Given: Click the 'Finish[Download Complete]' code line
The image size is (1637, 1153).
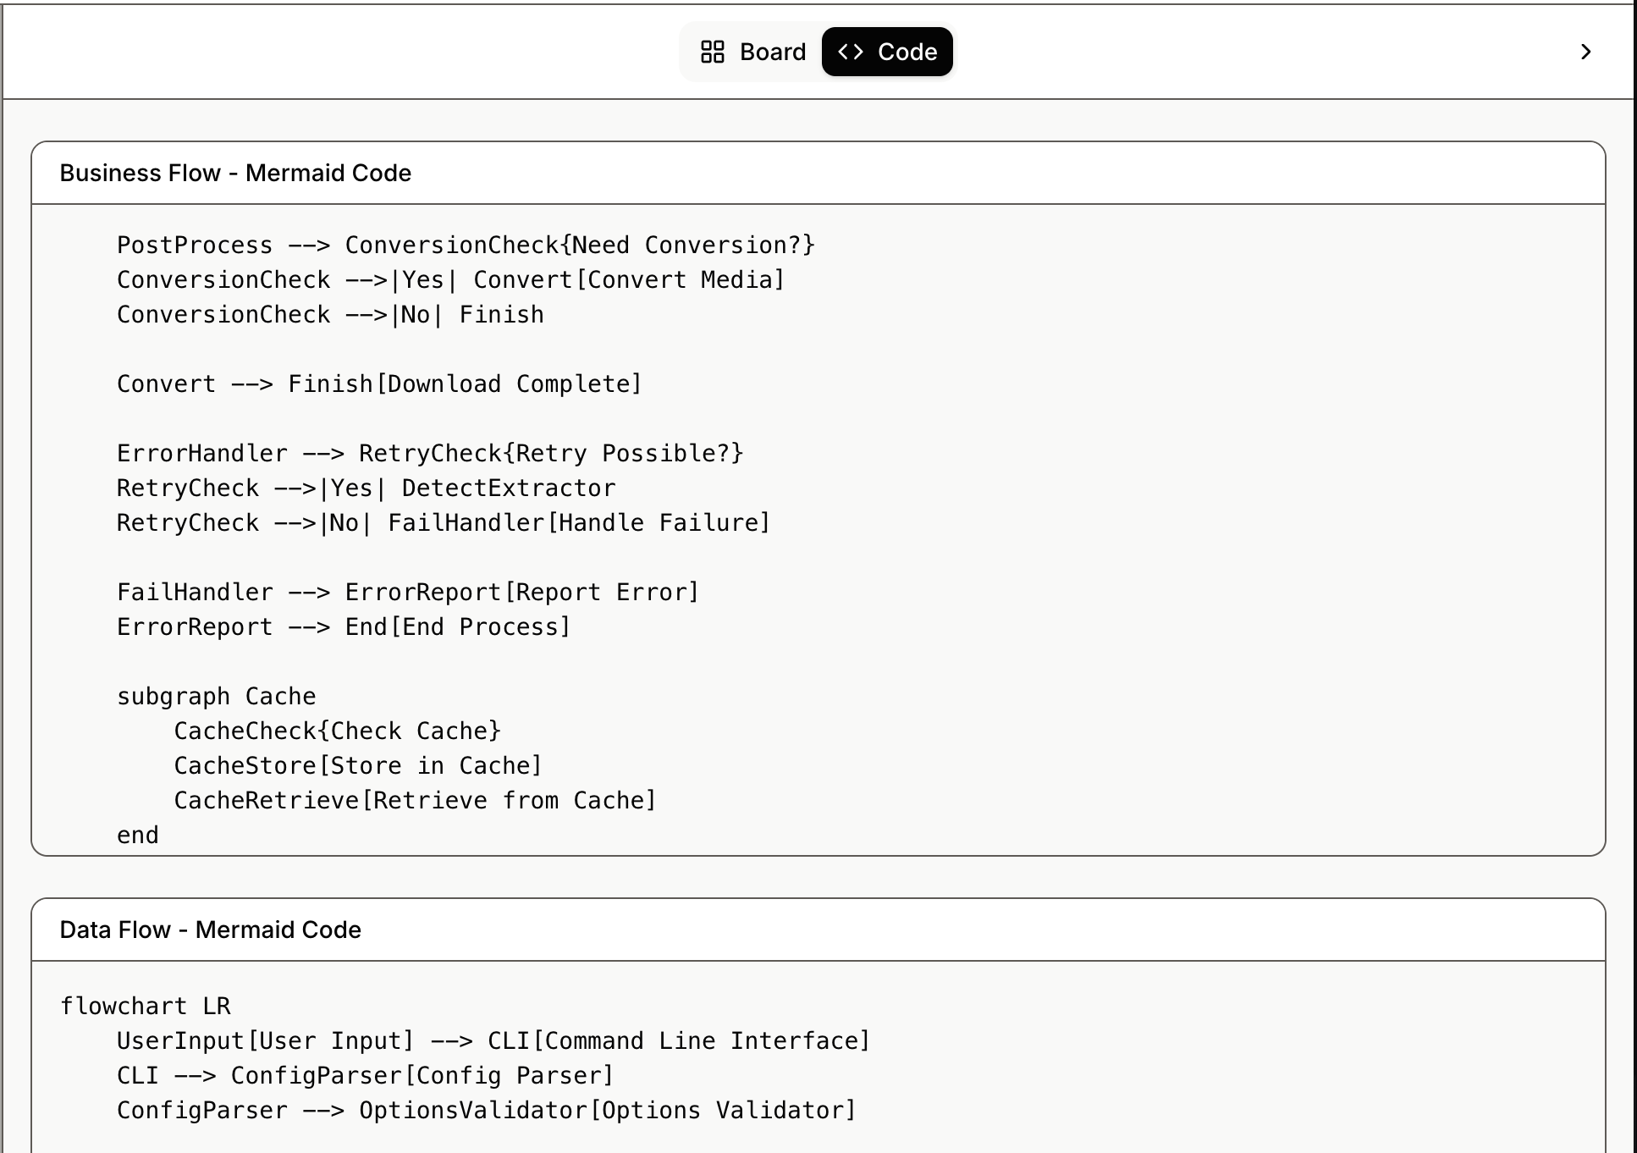Looking at the screenshot, I should [x=379, y=383].
